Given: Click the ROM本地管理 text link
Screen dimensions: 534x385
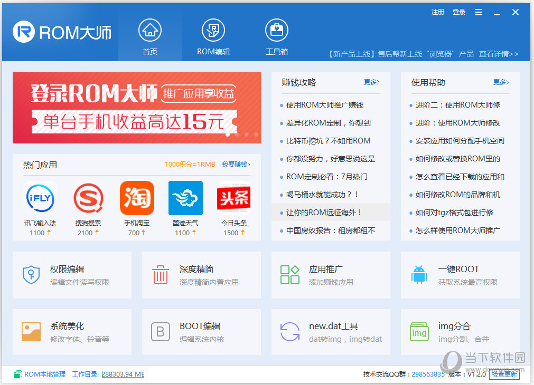Looking at the screenshot, I should pos(45,374).
